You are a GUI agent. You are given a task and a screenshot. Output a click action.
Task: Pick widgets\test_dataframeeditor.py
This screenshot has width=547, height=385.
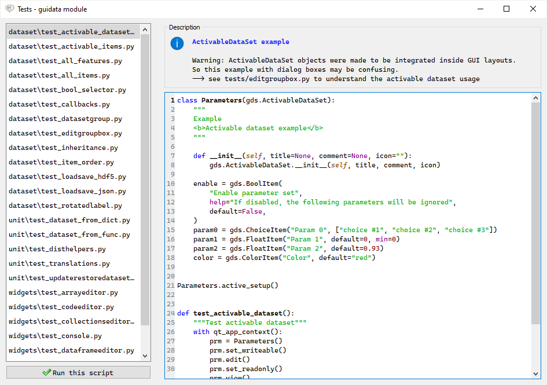(74, 350)
